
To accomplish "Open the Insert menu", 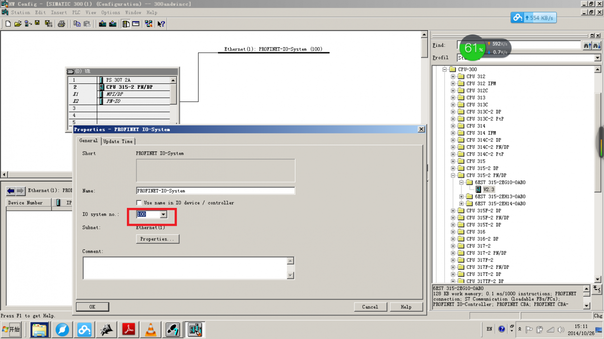I will tap(59, 13).
